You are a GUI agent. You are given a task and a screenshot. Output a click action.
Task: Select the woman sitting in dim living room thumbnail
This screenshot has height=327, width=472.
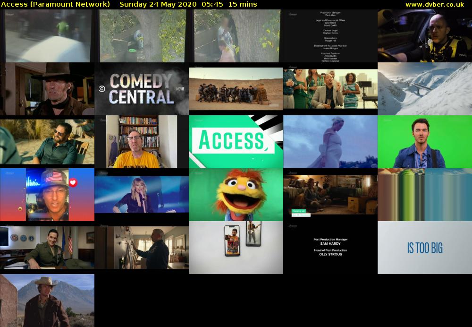pos(330,195)
